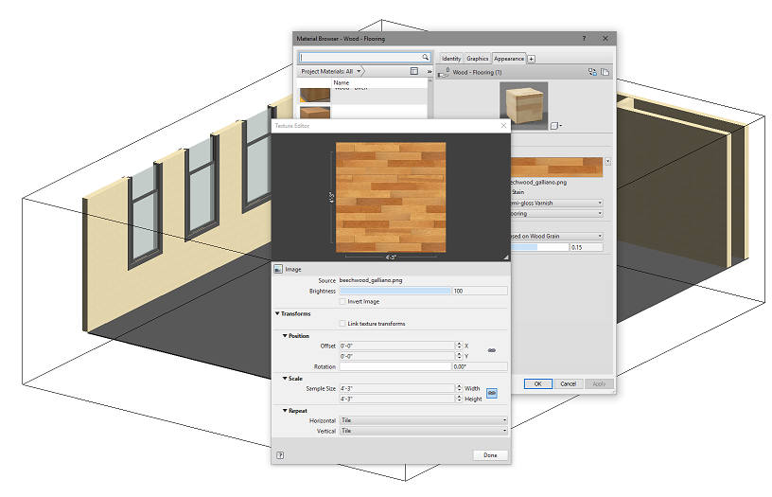Click the replace asset icon
This screenshot has width=772, height=497.
click(593, 72)
